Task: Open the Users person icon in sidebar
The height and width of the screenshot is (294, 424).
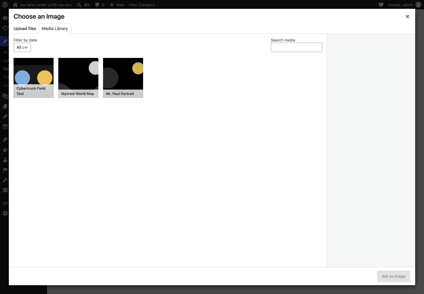Action: pos(5,160)
